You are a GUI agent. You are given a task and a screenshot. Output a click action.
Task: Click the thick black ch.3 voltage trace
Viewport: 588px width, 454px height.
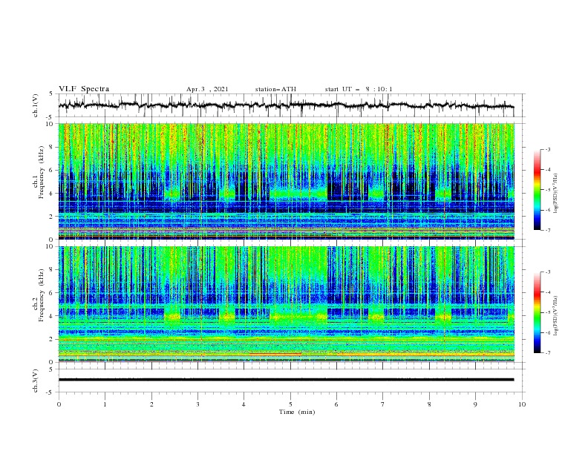286,380
